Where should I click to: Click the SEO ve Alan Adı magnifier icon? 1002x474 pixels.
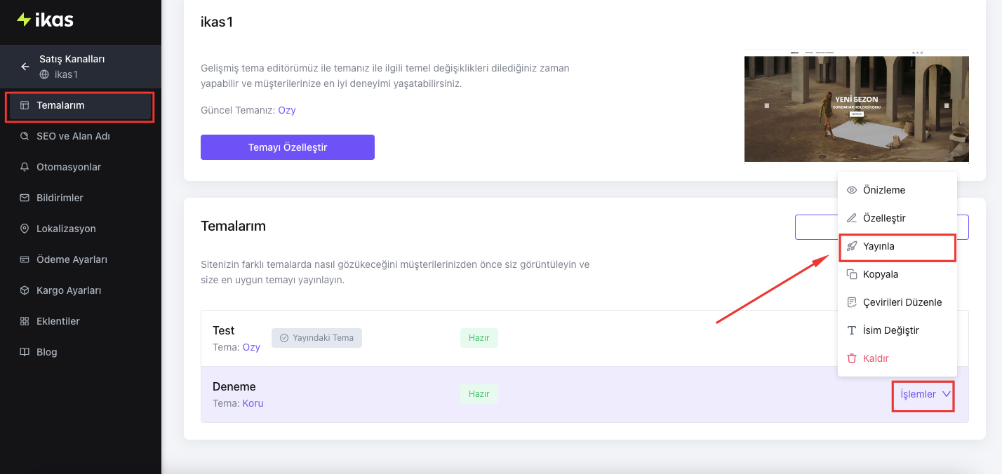pos(25,136)
